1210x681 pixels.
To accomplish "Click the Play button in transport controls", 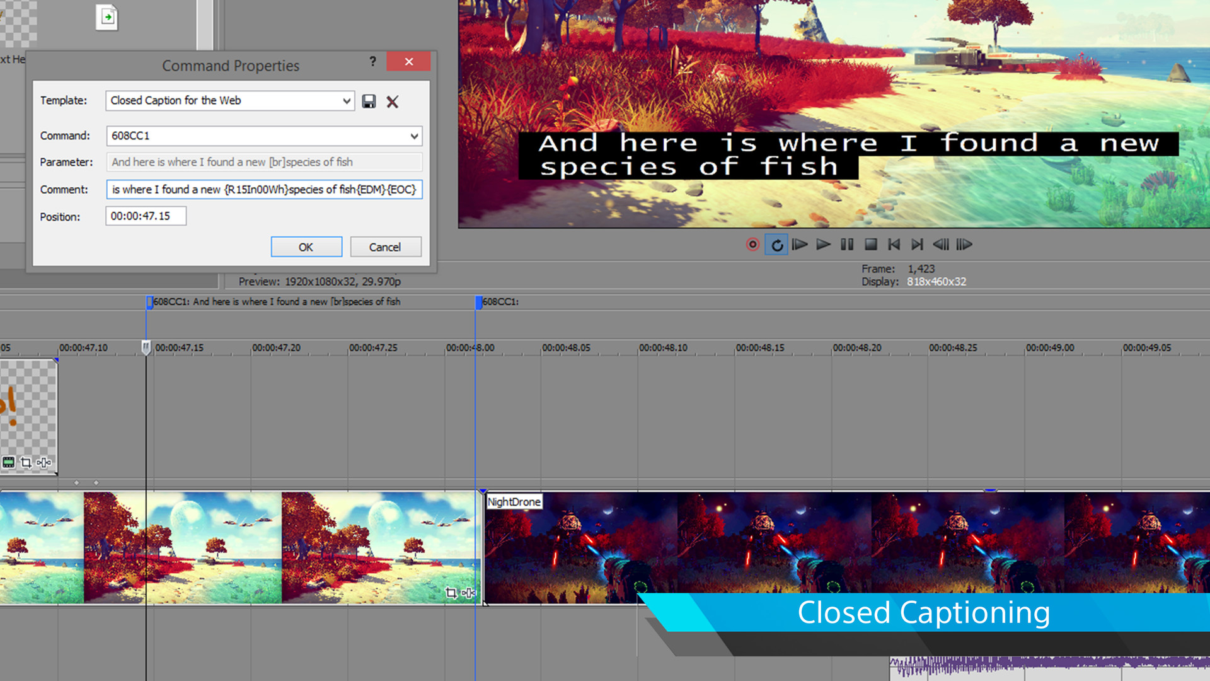I will [822, 243].
